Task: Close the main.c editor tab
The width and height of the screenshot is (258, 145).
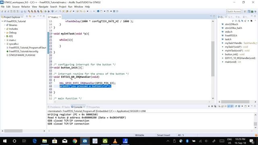Action: tap(60, 17)
